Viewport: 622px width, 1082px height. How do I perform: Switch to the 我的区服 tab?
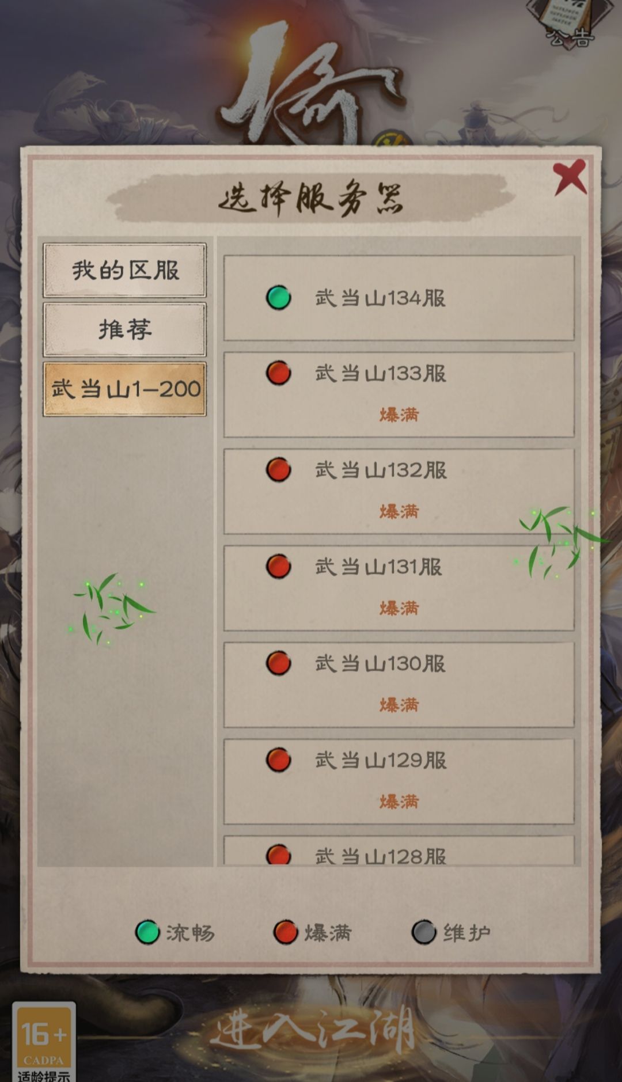125,270
